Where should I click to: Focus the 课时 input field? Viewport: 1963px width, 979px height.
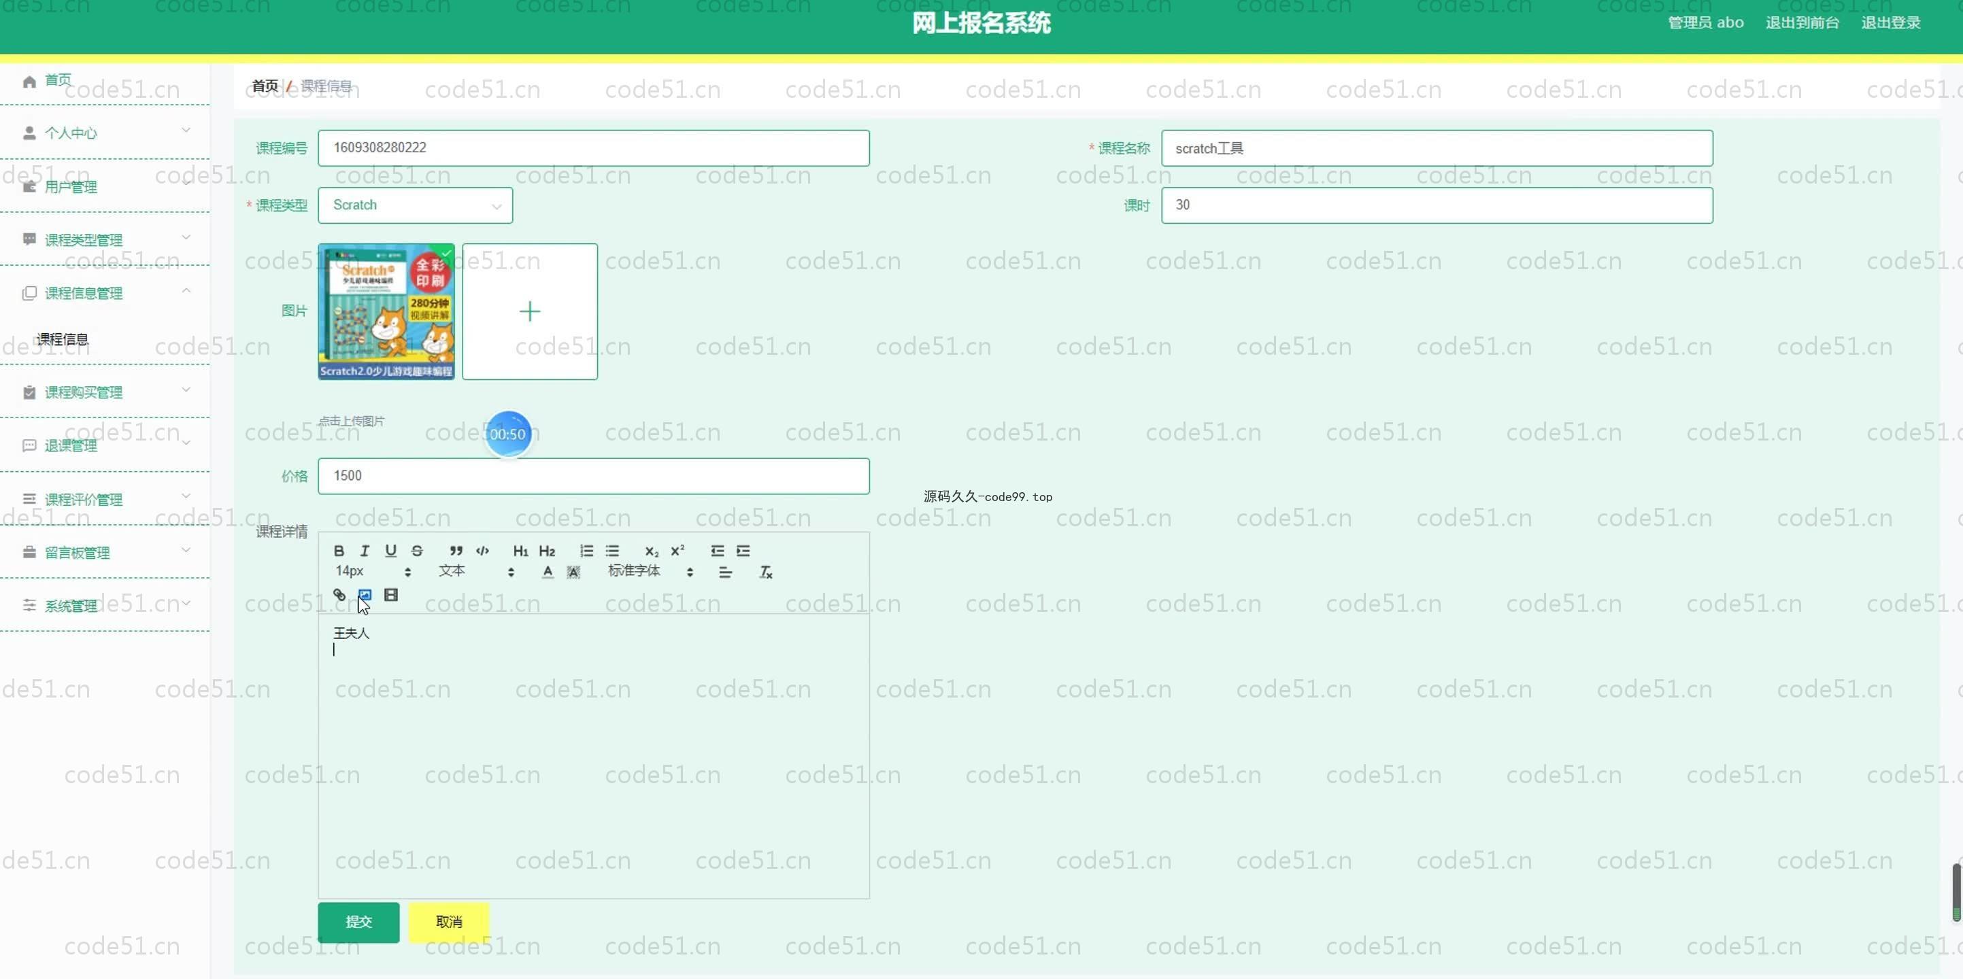1437,205
